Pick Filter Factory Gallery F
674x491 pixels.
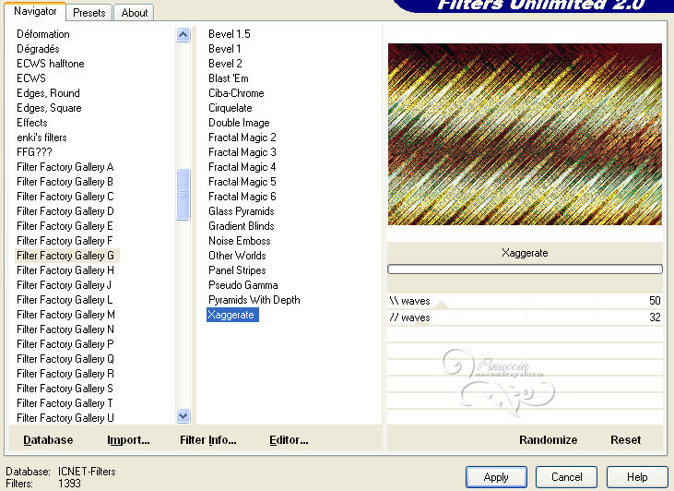(x=65, y=241)
